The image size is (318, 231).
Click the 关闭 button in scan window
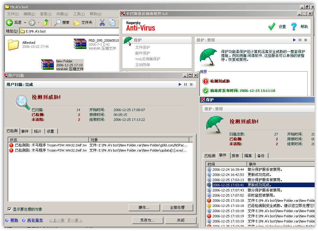coord(181,220)
